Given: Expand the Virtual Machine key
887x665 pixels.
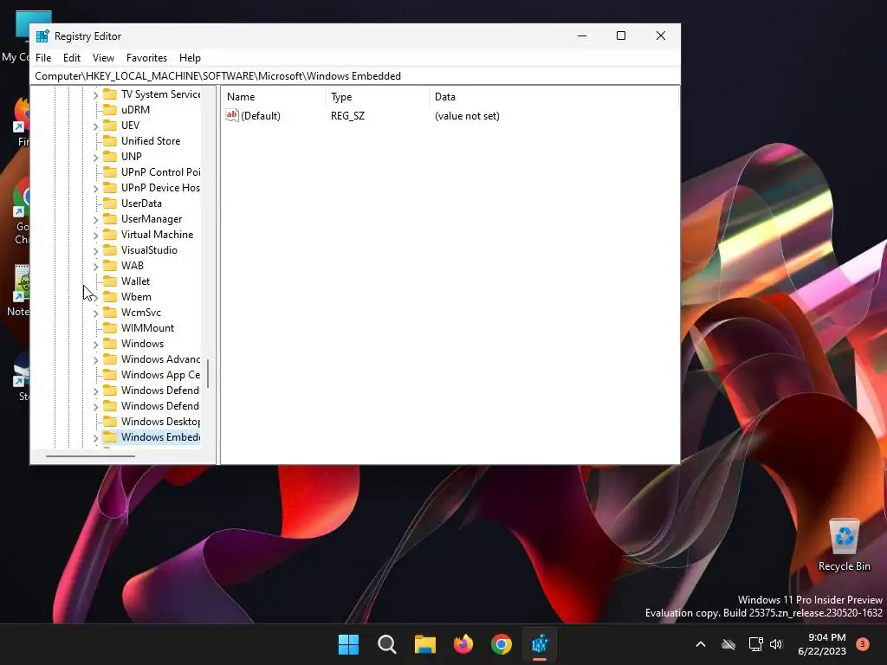Looking at the screenshot, I should click(95, 235).
